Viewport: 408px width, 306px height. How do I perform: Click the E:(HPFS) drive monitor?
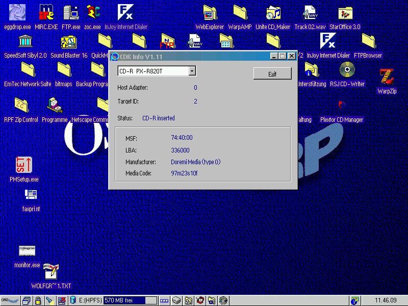[x=90, y=300]
